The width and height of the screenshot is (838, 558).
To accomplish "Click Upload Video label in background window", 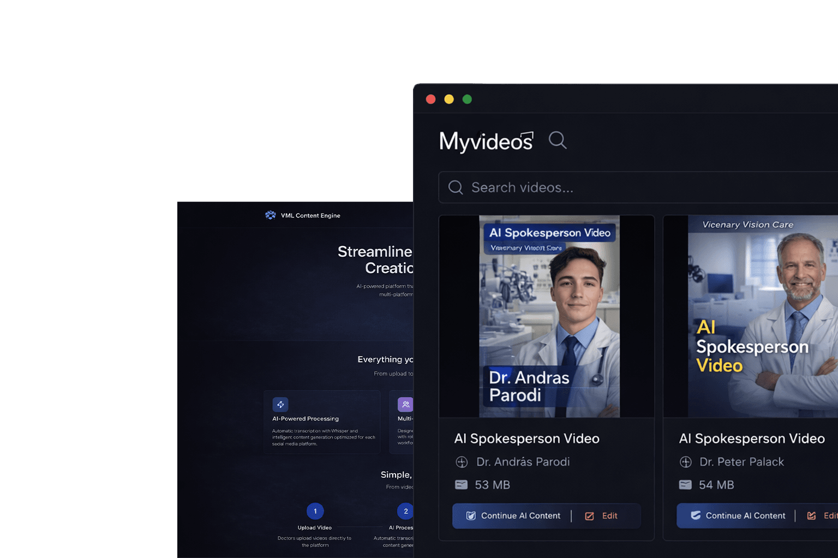I will point(315,527).
